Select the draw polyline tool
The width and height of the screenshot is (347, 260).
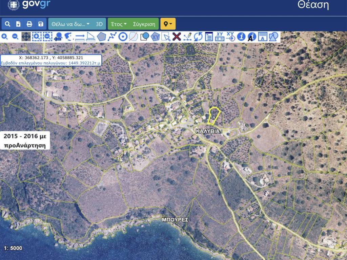click(x=112, y=37)
